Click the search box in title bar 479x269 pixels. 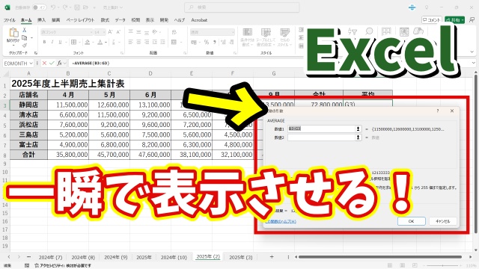point(242,7)
